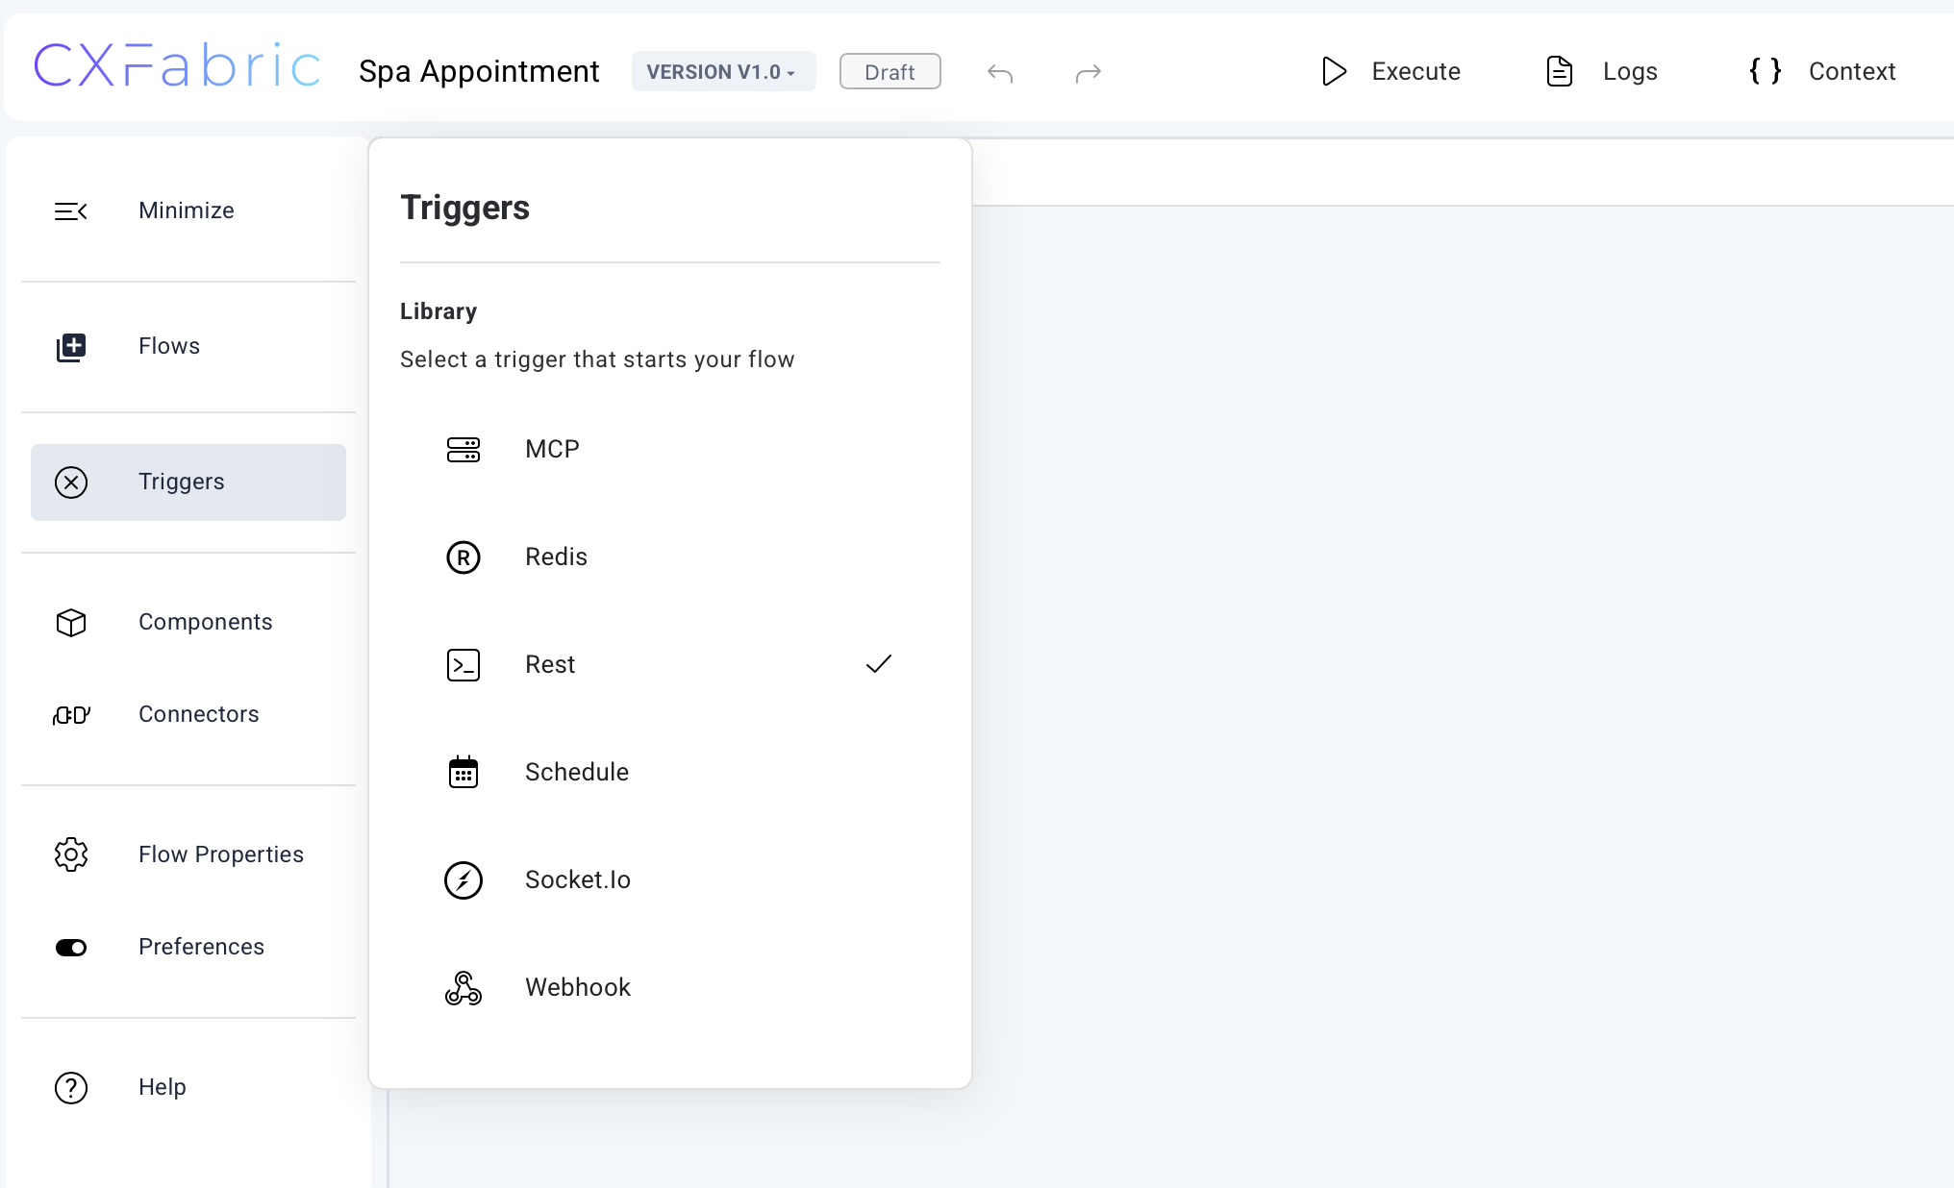Choose the MCP trigger label

point(552,449)
